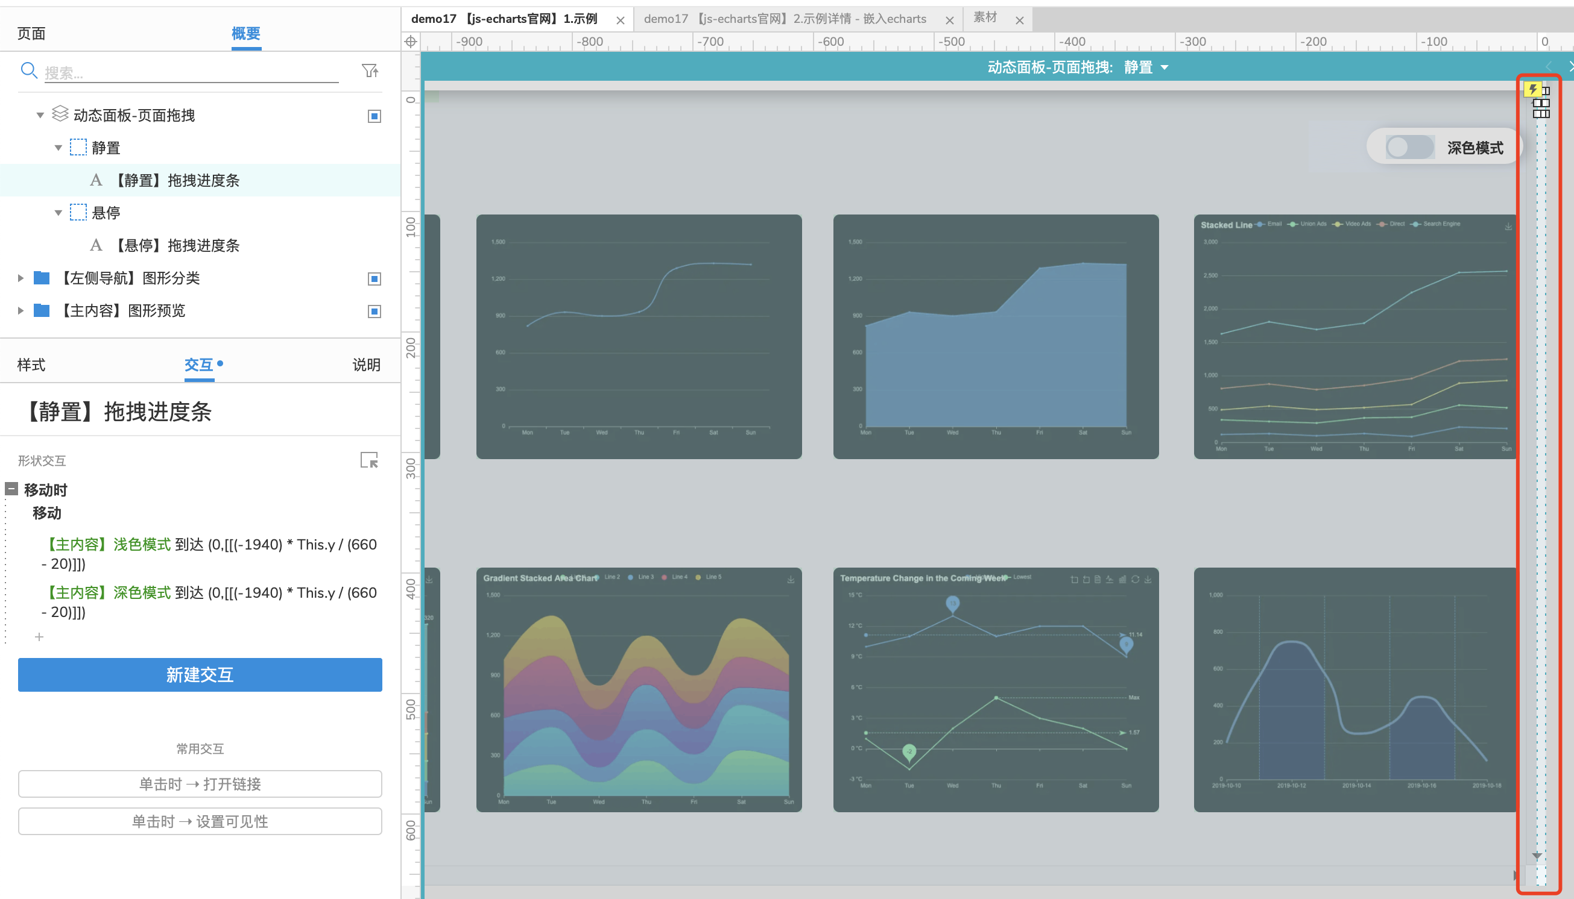Toggle the 深色模式 switch
Image resolution: width=1574 pixels, height=899 pixels.
click(1409, 147)
